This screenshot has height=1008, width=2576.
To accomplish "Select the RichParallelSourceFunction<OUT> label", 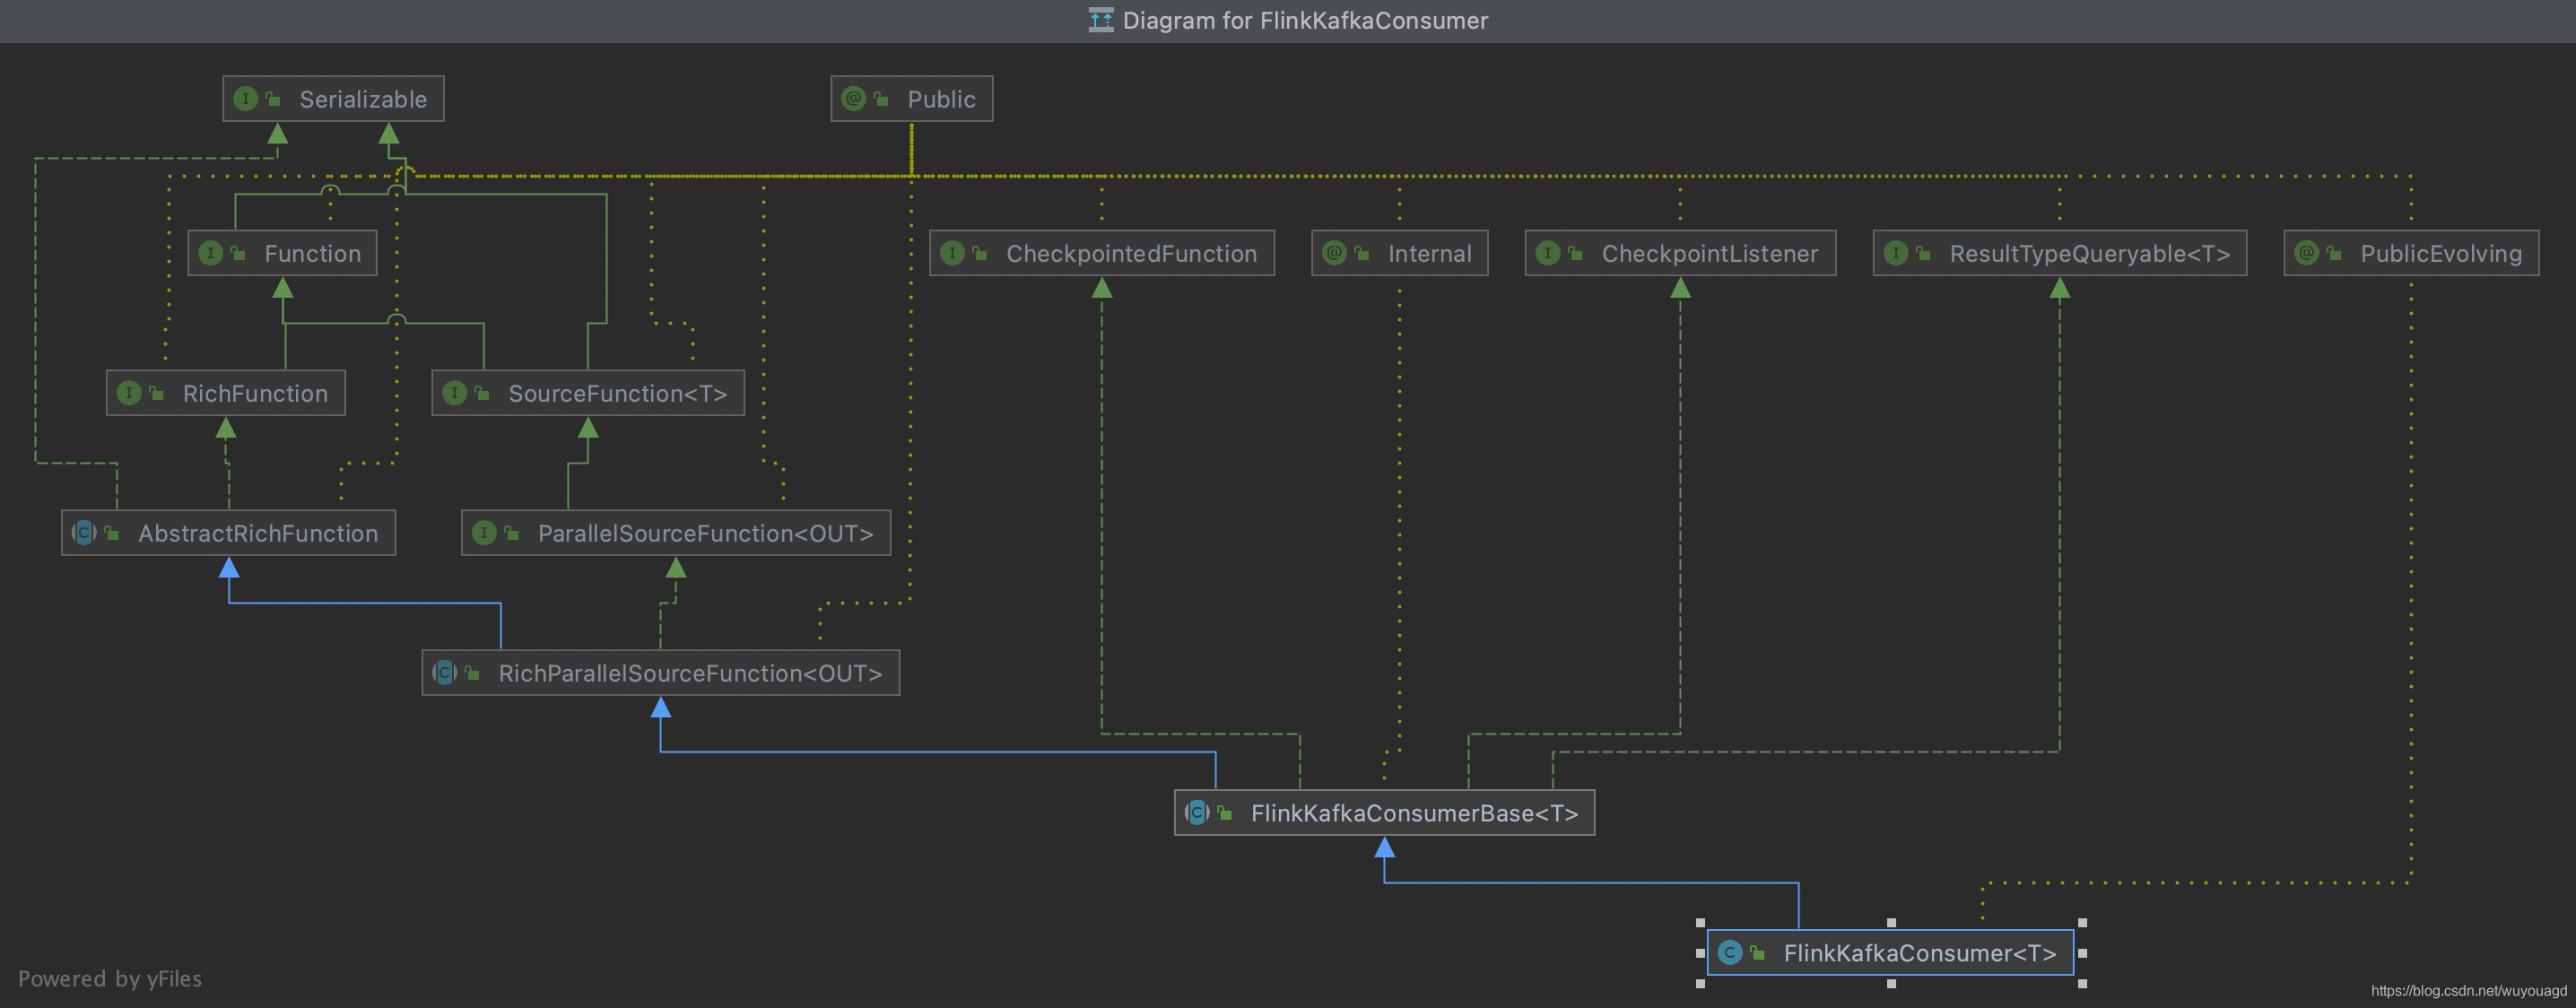I will [691, 673].
